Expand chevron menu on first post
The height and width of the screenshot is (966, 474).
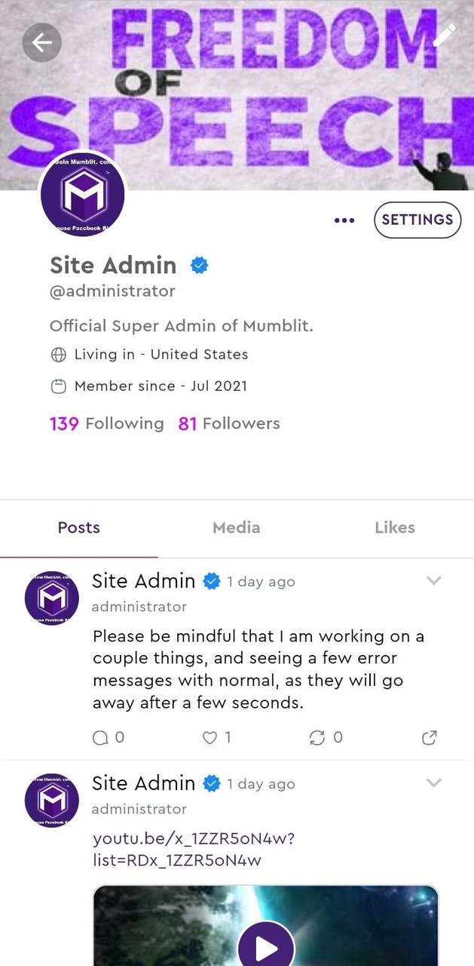(x=433, y=580)
